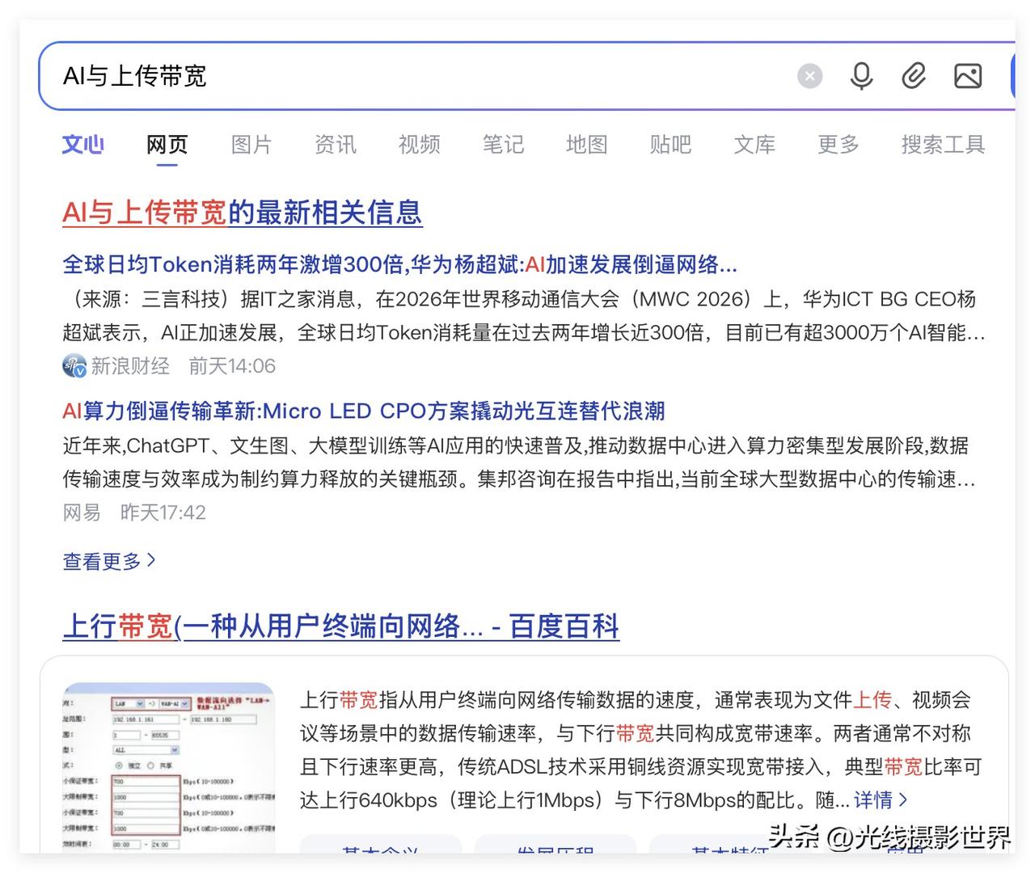Open the AI与上传带宽的最新相关信息 heading link
This screenshot has height=873, width=1035.
tap(243, 213)
